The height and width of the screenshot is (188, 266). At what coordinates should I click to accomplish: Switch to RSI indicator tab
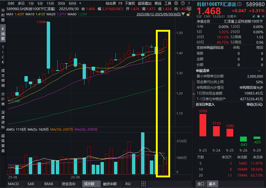point(128,184)
